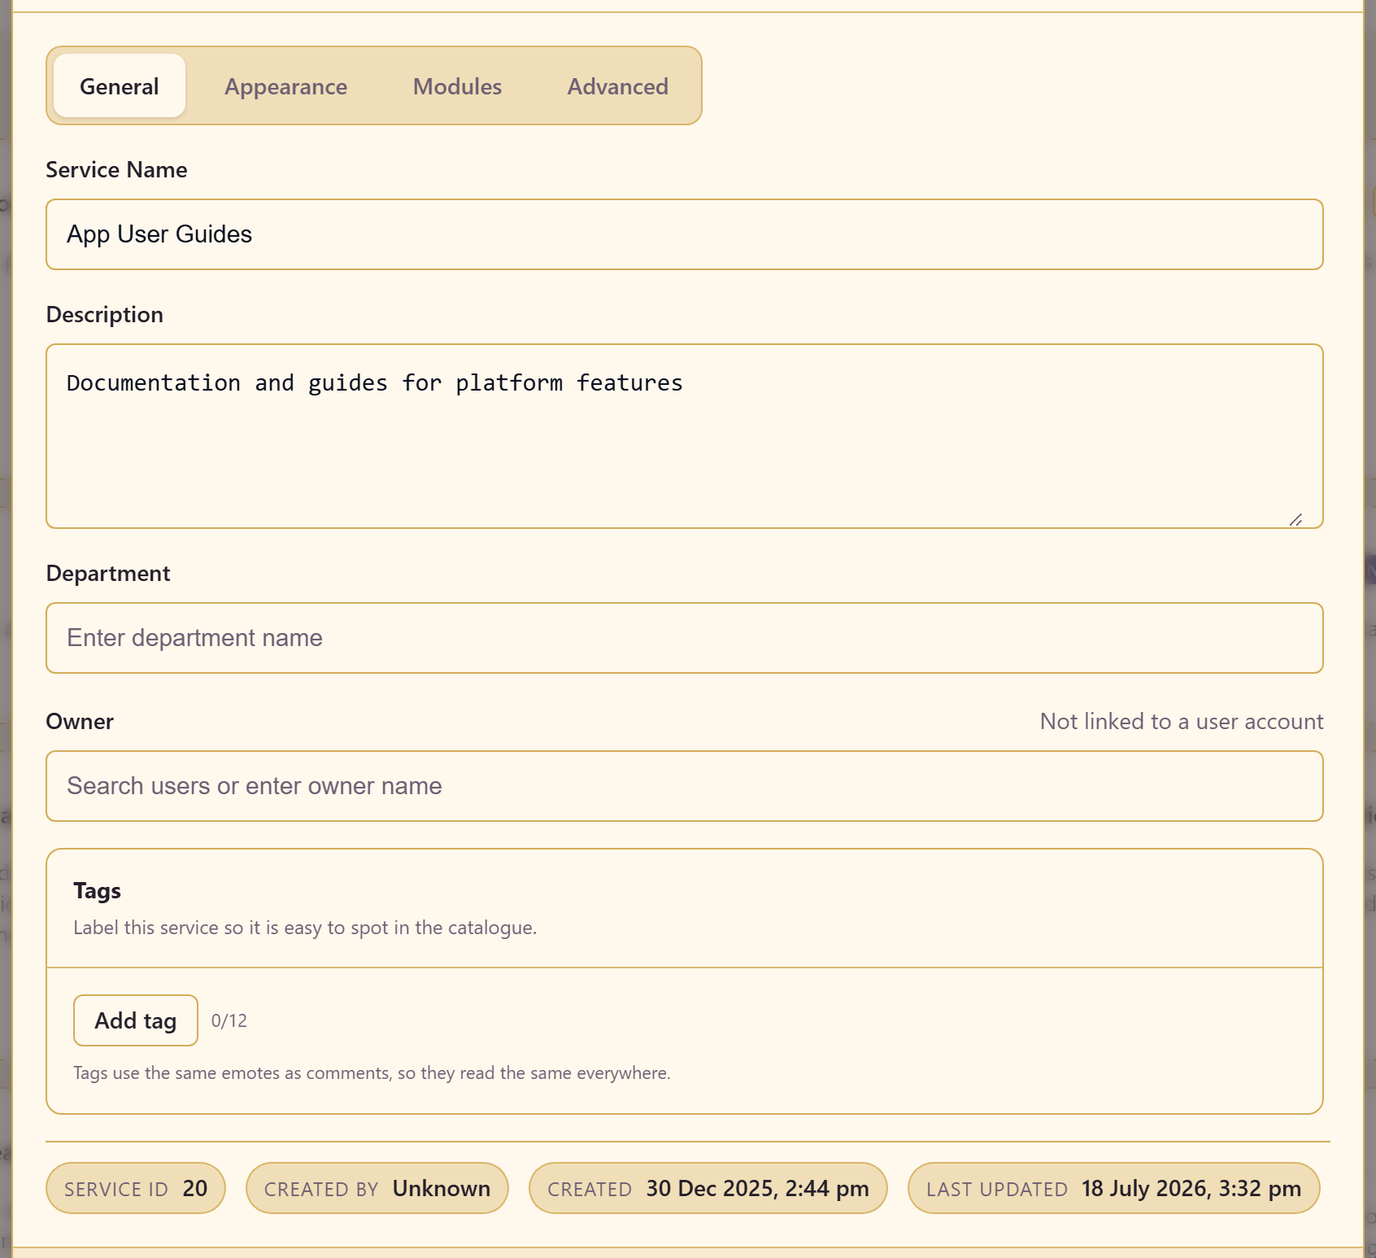Click the 0/12 tag counter

229,1021
